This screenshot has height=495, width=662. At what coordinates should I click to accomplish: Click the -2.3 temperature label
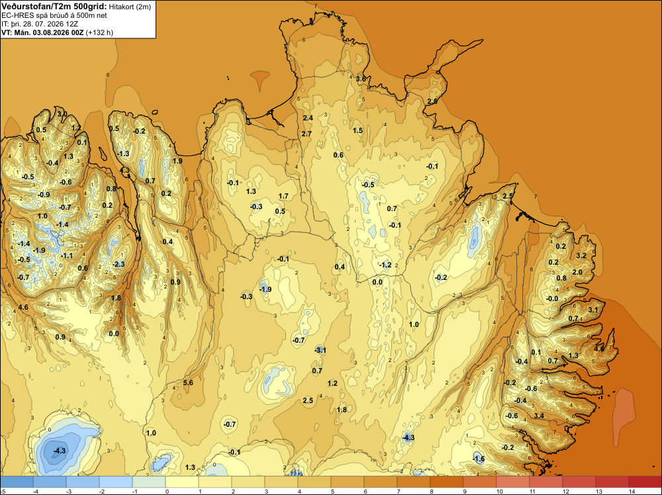(x=119, y=264)
